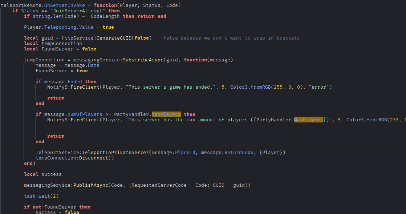This screenshot has height=214, width=406.
Task: Click the 'local success' declaration
Action: [x=43, y=174]
